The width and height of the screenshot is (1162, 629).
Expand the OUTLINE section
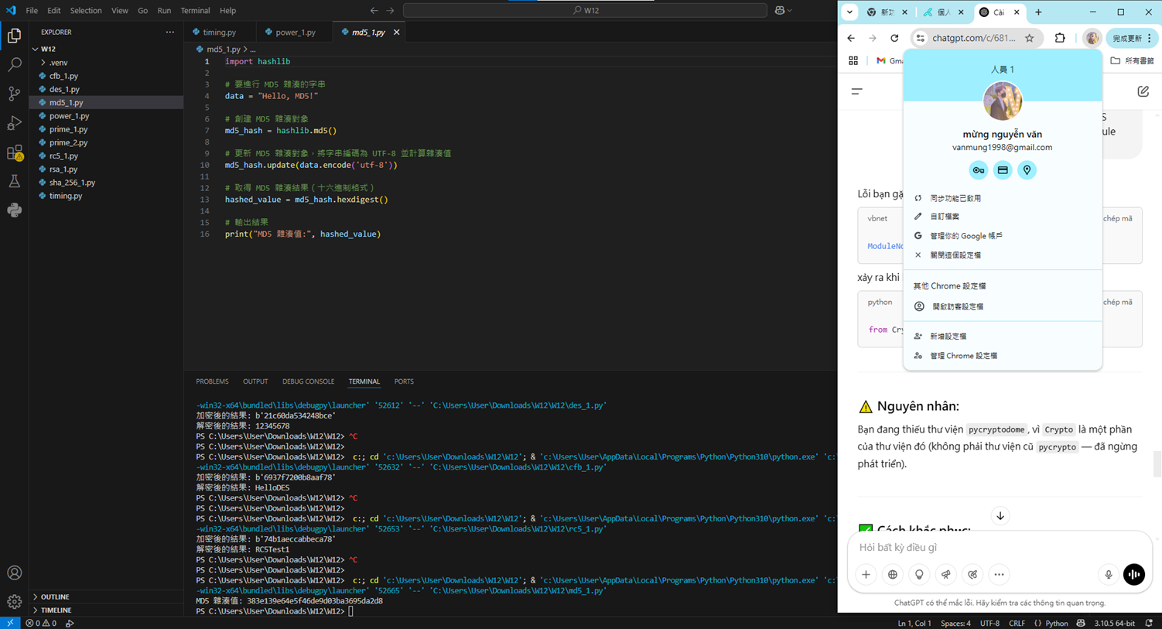click(x=55, y=597)
